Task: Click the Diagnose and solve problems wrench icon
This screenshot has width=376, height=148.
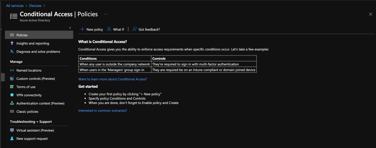Action: [x=12, y=52]
